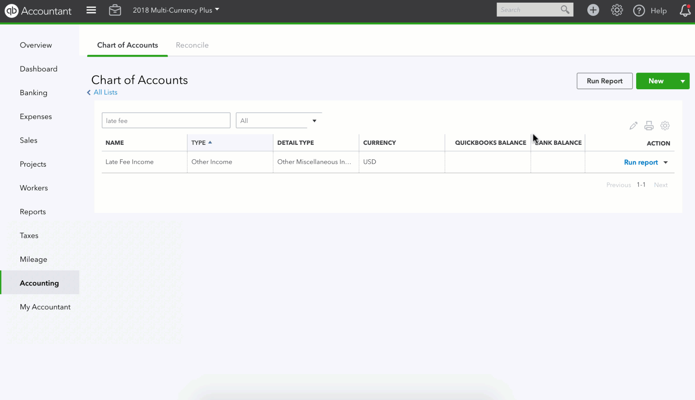Click the batch edit pencil icon
The image size is (695, 400).
click(633, 126)
